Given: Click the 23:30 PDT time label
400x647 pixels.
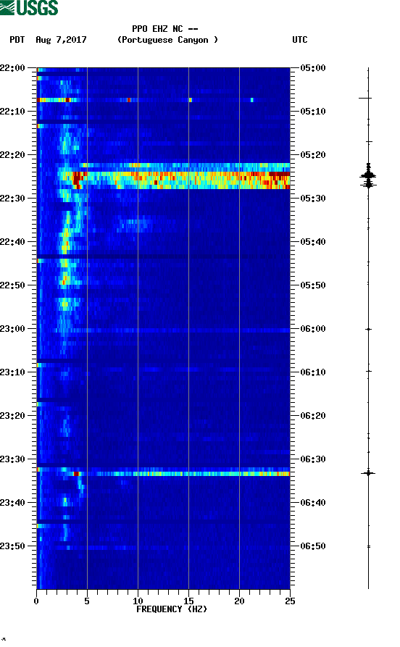Looking at the screenshot, I should [12, 459].
